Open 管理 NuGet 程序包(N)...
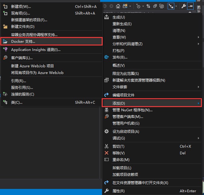 click(152, 110)
